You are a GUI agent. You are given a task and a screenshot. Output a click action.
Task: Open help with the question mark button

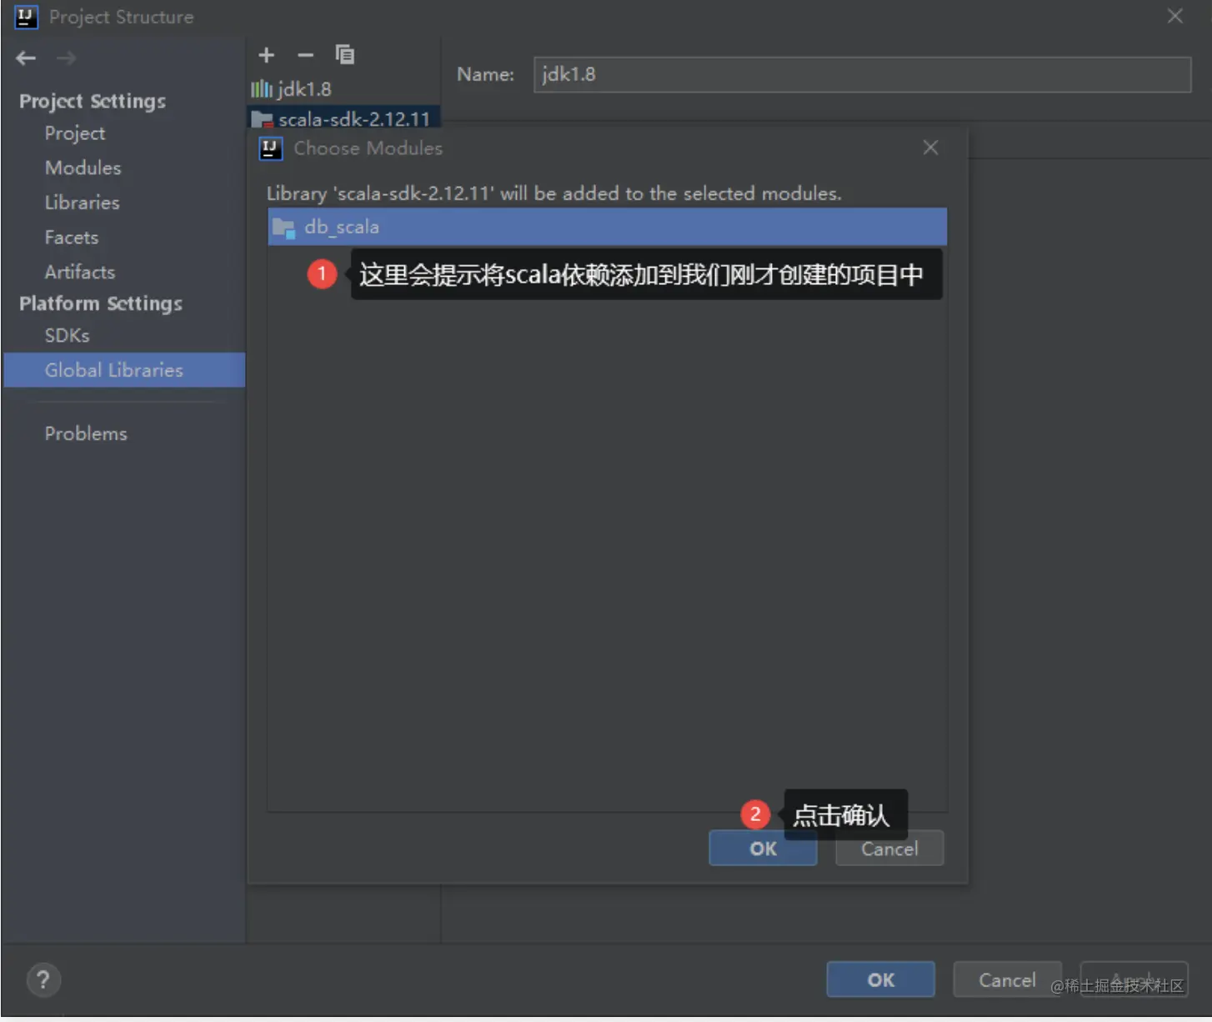[43, 979]
